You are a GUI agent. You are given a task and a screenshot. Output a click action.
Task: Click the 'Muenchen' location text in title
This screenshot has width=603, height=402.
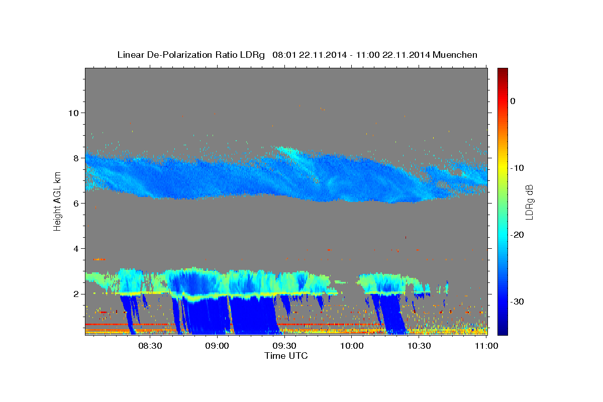(455, 55)
